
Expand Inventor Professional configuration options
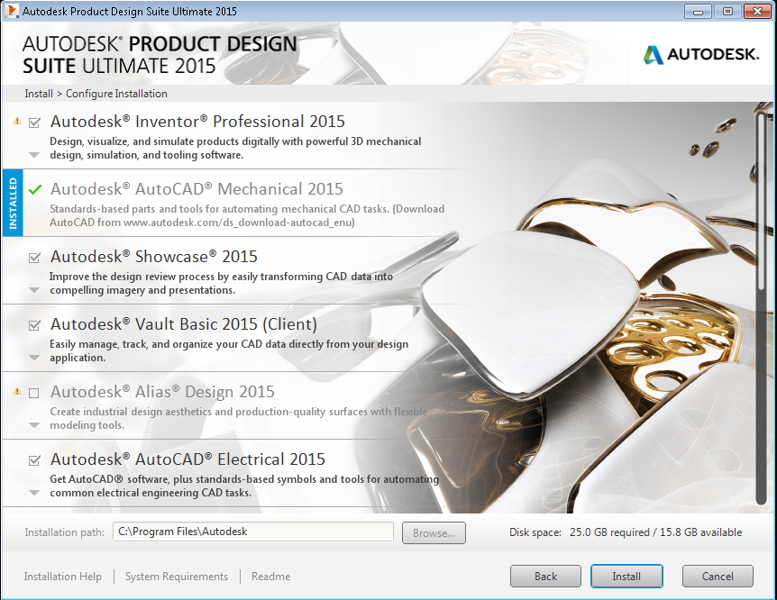(x=34, y=155)
